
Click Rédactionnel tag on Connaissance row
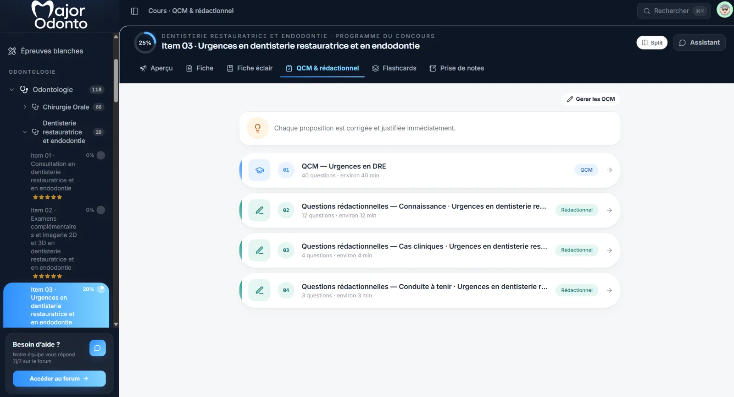pyautogui.click(x=577, y=210)
